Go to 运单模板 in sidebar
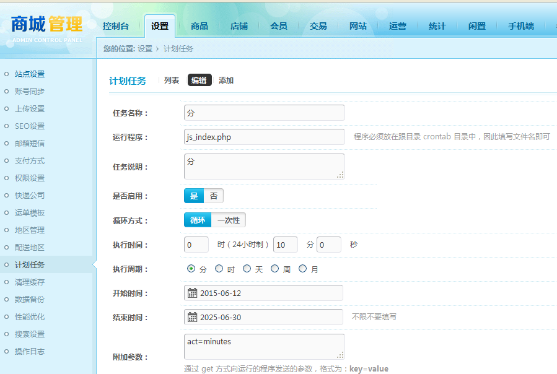This screenshot has width=557, height=374. pos(30,213)
